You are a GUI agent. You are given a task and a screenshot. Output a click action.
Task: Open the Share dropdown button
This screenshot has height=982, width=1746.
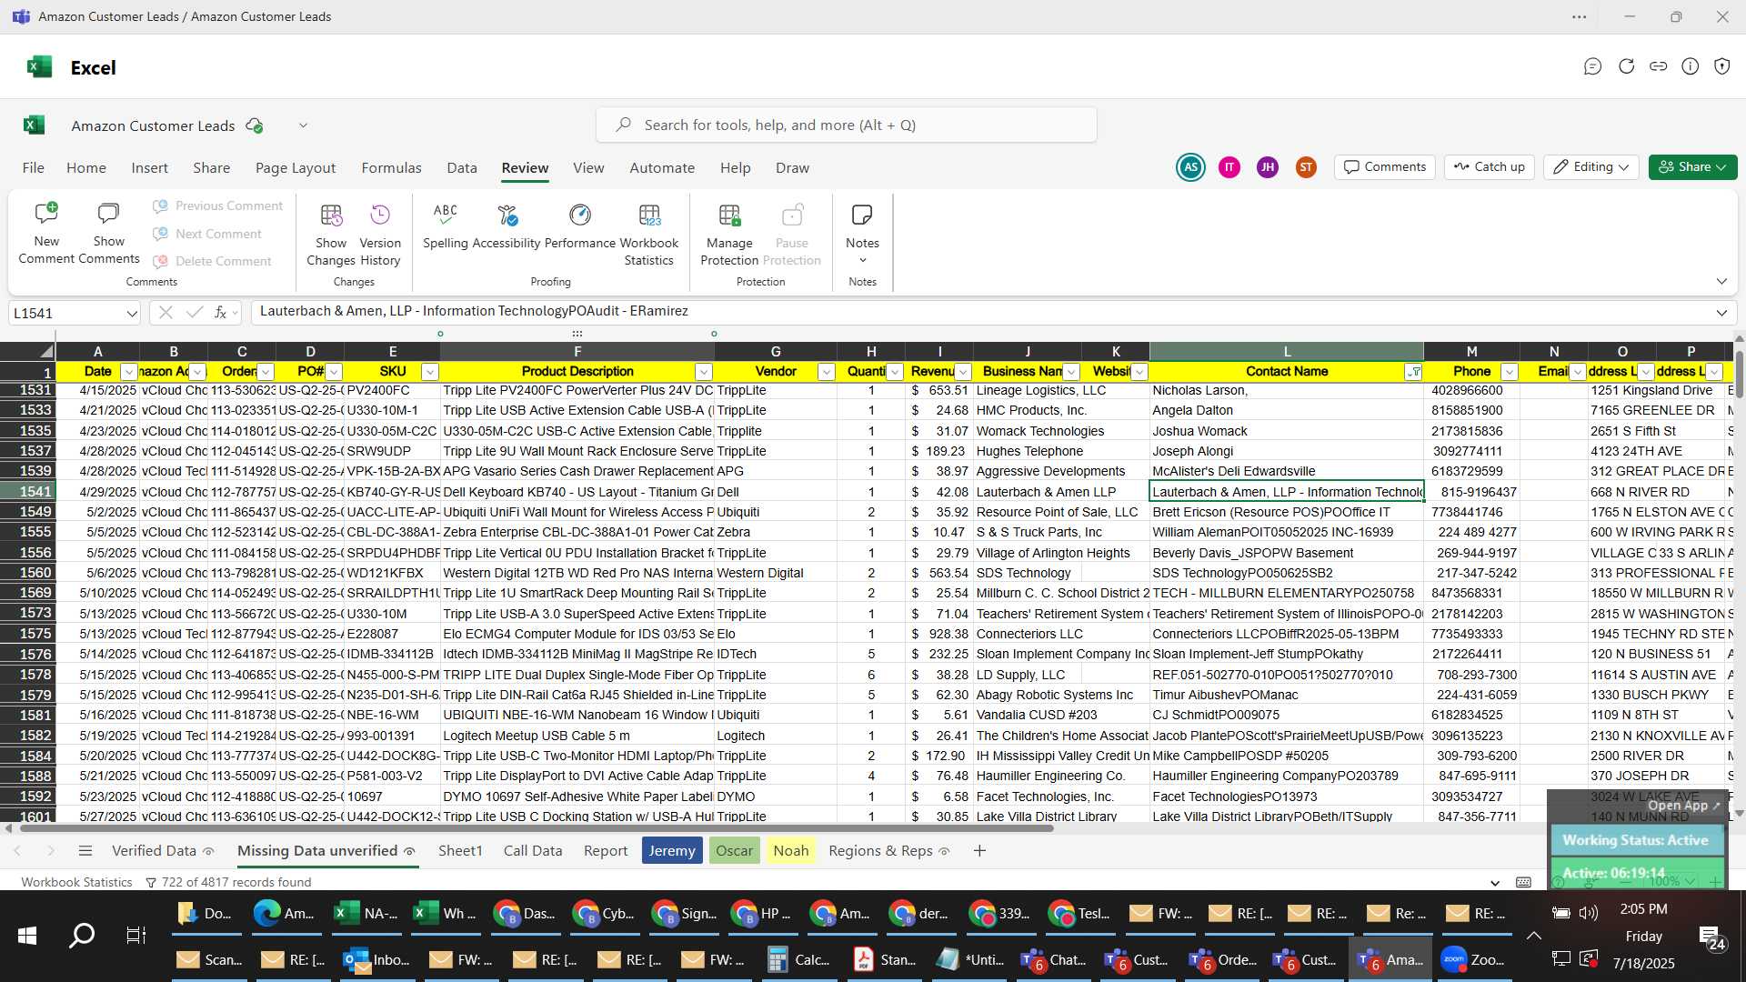pos(1692,167)
